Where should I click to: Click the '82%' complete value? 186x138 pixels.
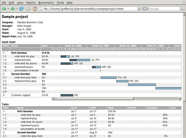tap(165, 122)
